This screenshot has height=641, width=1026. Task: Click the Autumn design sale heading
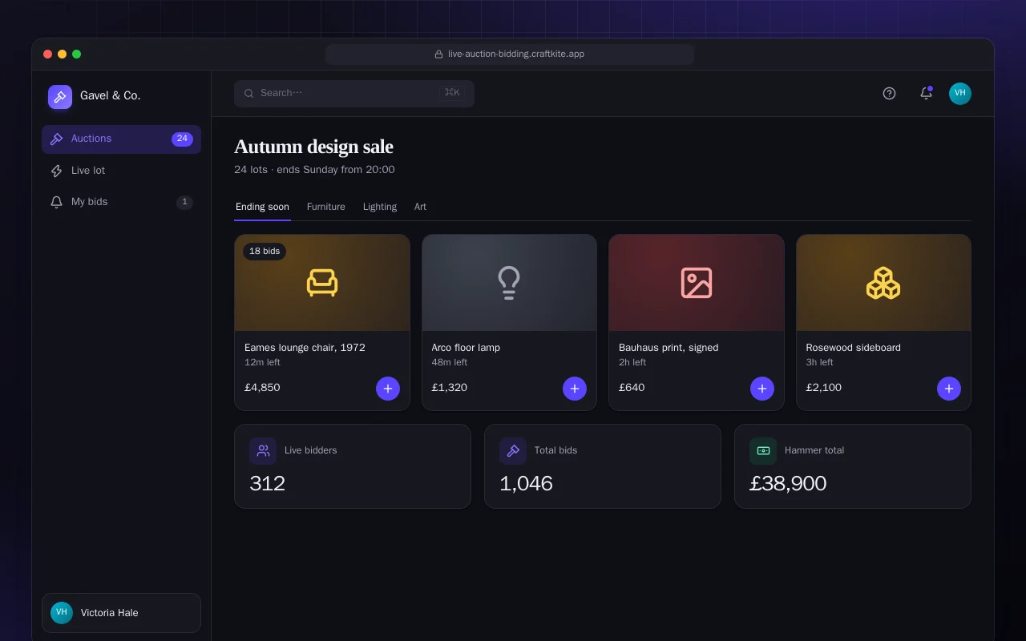tap(313, 147)
